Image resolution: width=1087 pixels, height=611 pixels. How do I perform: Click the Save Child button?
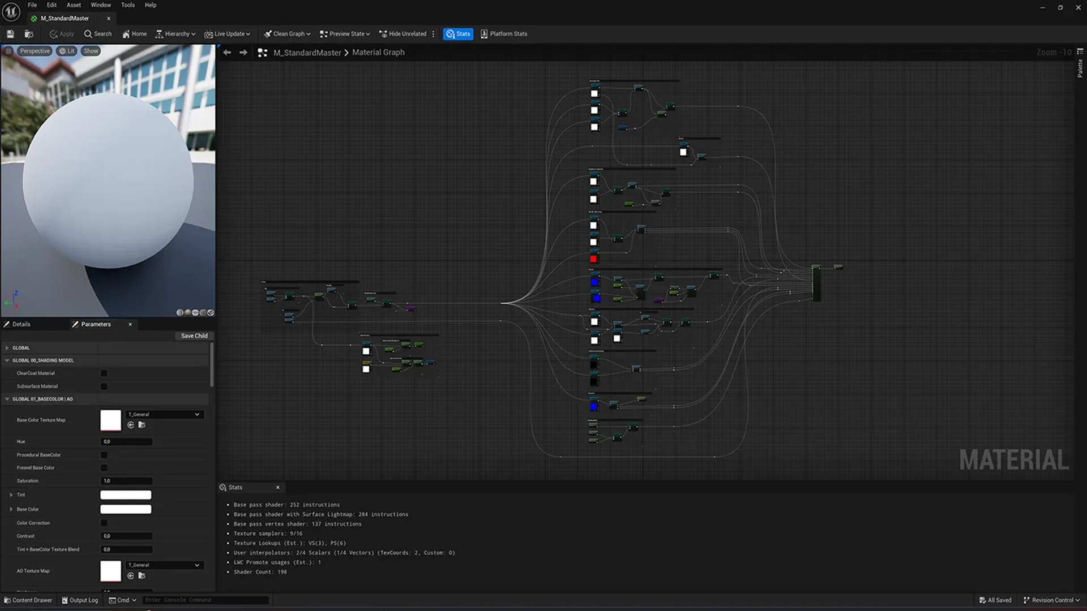click(x=194, y=335)
